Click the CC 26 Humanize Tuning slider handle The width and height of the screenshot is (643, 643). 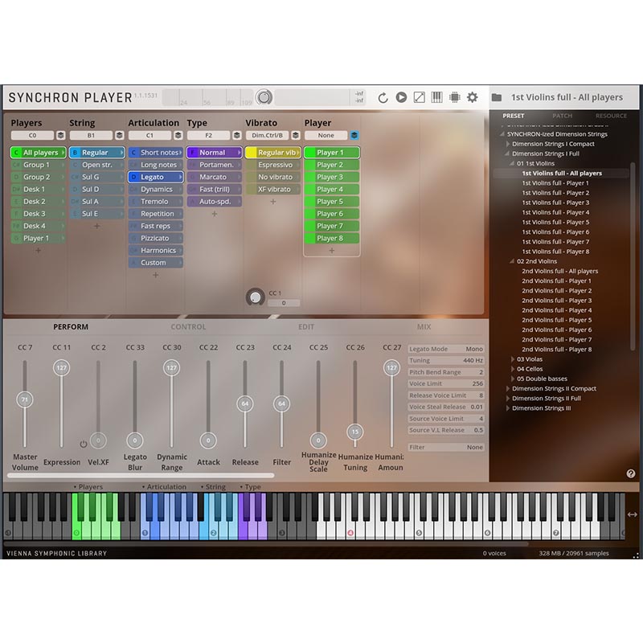[x=355, y=432]
